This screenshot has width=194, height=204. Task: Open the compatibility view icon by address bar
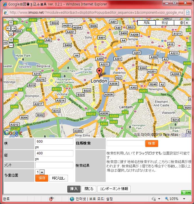188,13
